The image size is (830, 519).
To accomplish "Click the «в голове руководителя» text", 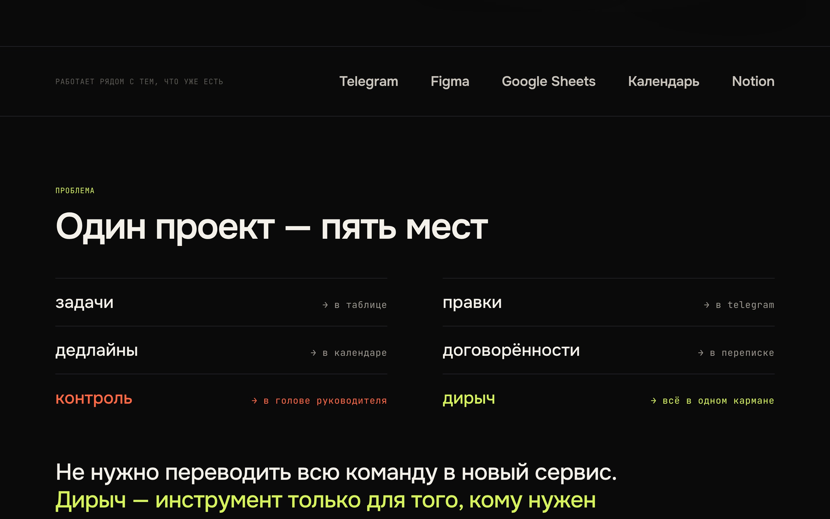I will click(x=325, y=401).
